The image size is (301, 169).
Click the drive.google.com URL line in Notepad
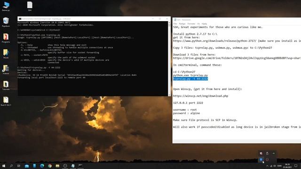pos(237,58)
